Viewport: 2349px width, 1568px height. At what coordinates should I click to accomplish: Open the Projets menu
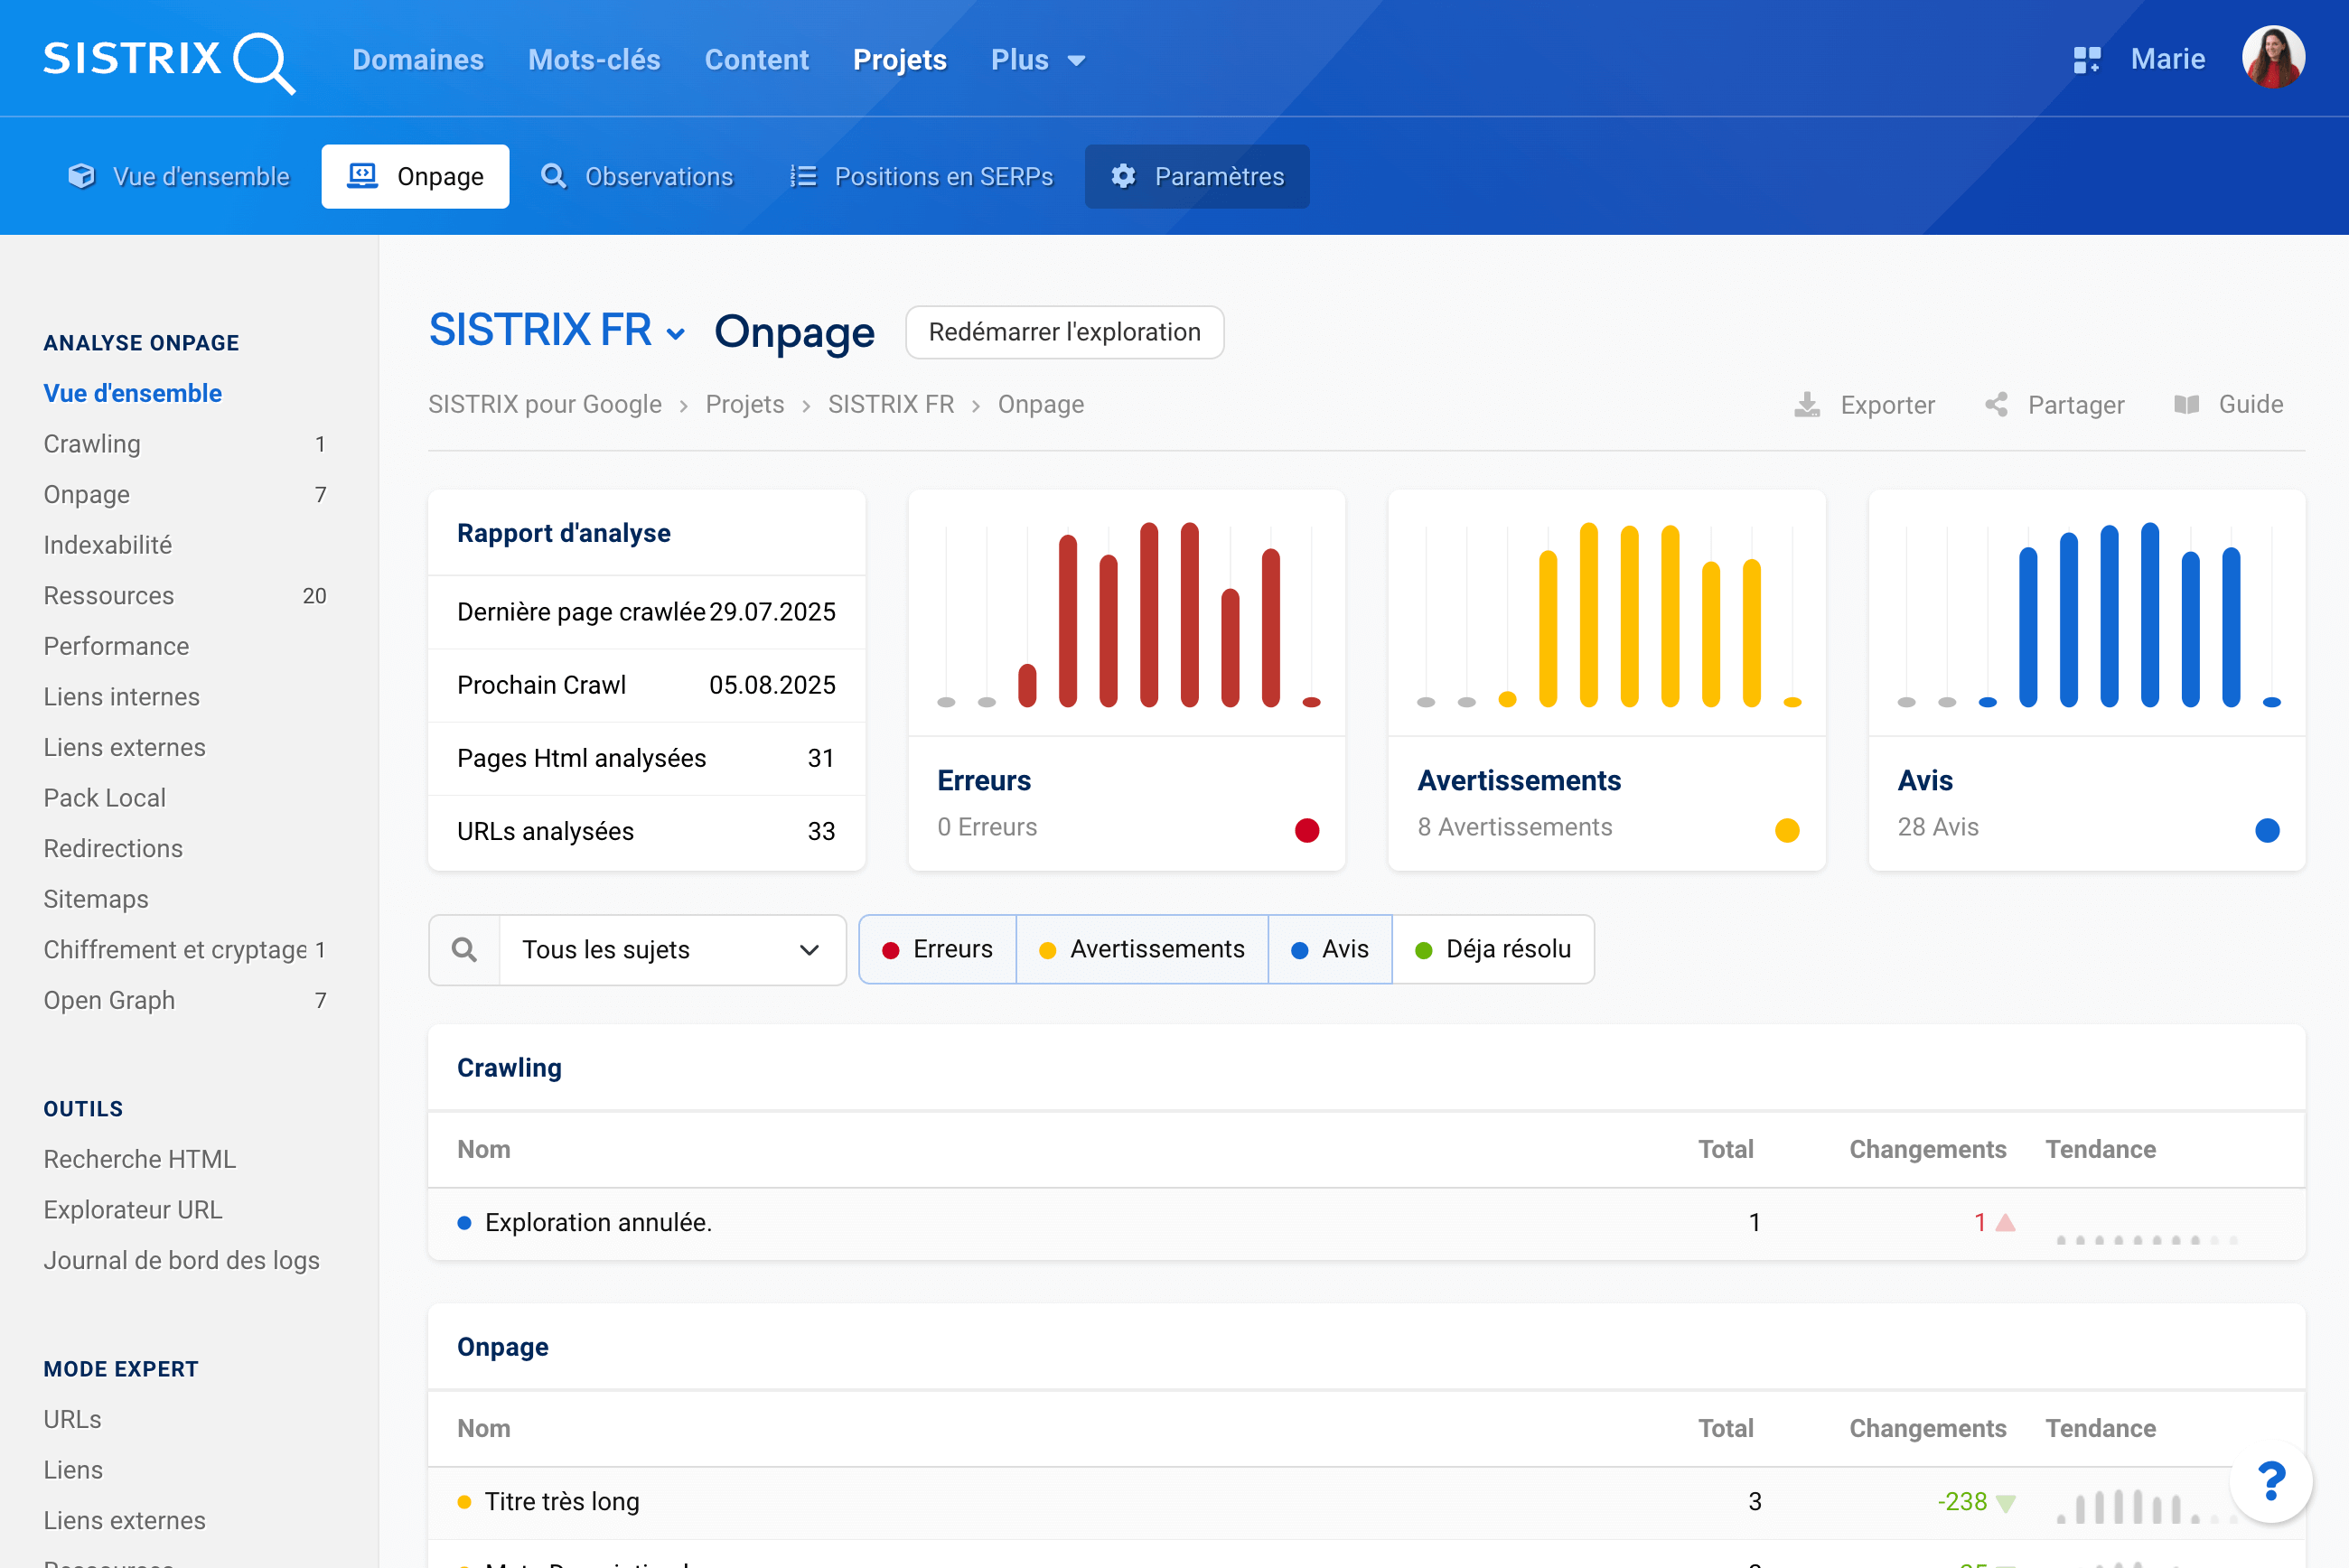[x=900, y=60]
